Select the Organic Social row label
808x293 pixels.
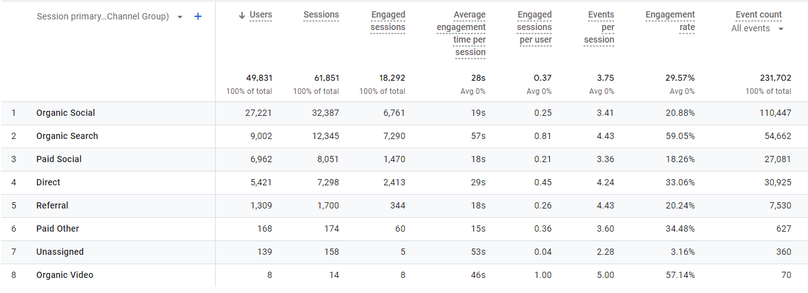click(66, 113)
